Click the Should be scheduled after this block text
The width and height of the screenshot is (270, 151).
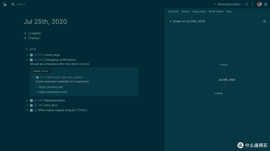coord(60,64)
